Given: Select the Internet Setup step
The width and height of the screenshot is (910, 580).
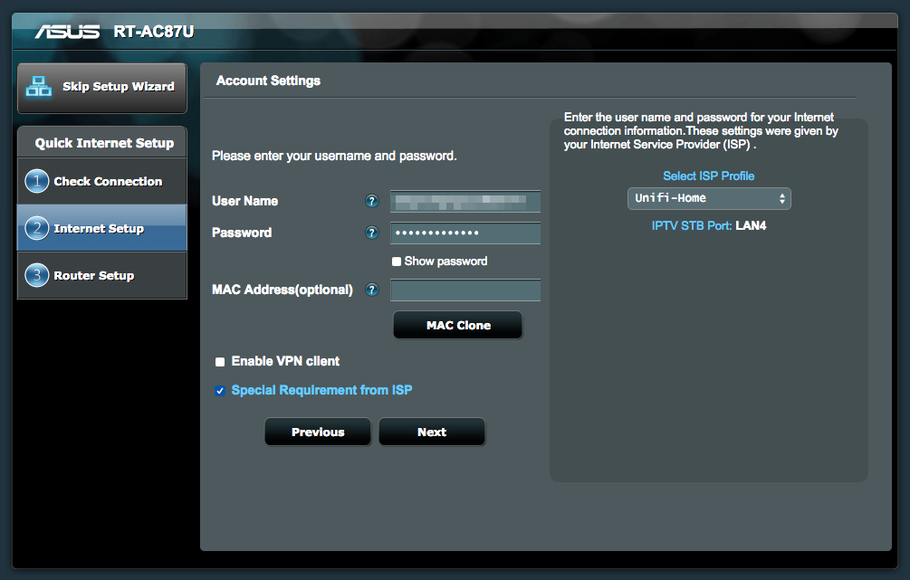Looking at the screenshot, I should tap(102, 228).
